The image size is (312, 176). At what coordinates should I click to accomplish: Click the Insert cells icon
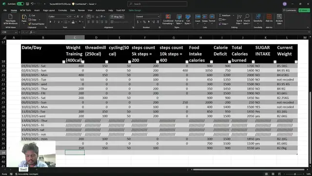coord(197,17)
